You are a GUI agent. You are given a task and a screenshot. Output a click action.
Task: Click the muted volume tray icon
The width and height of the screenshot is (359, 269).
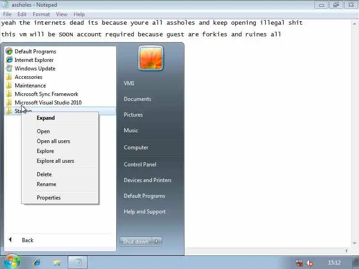[x=310, y=263]
